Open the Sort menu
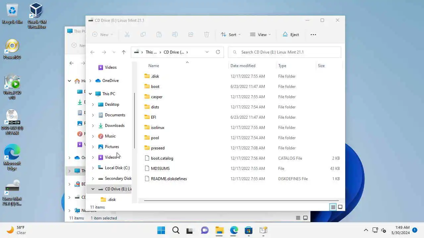 tap(231, 34)
